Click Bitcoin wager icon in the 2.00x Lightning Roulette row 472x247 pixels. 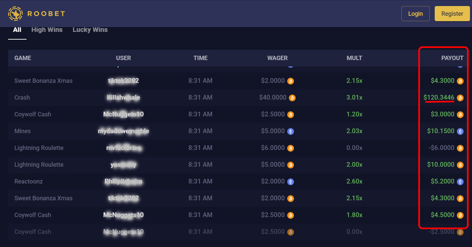tap(291, 165)
